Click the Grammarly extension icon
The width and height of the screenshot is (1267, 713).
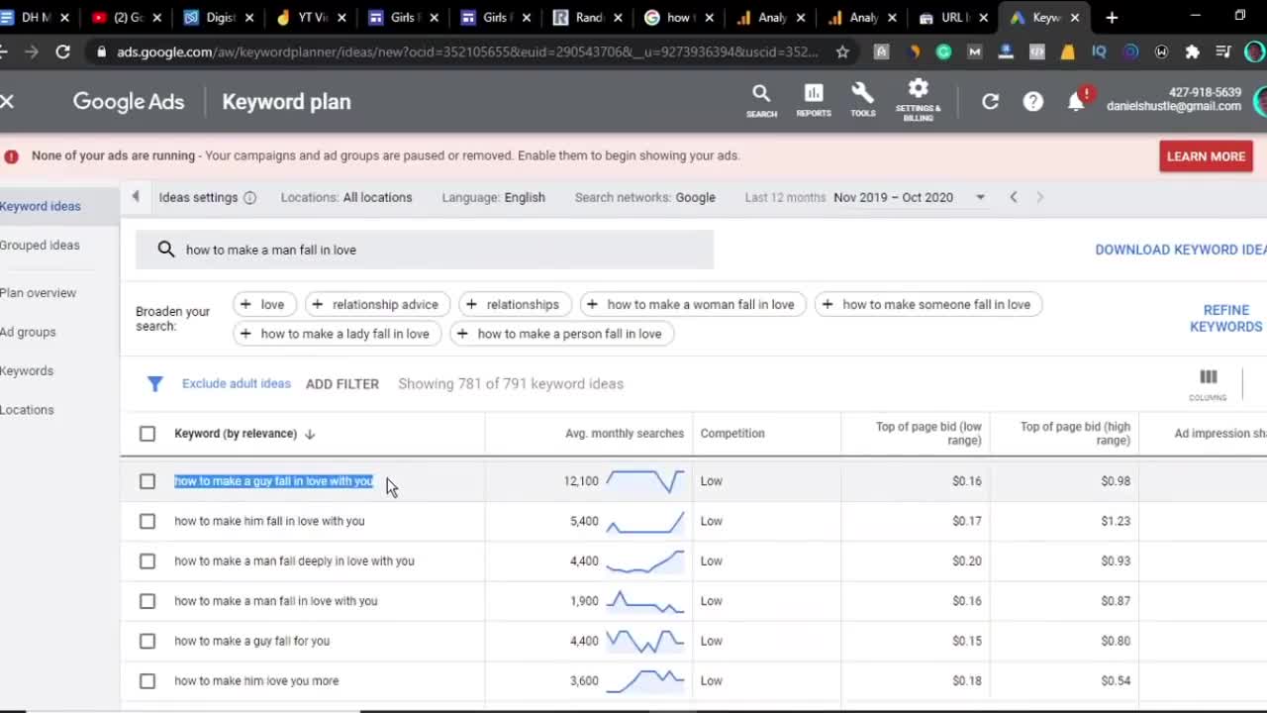tap(943, 51)
